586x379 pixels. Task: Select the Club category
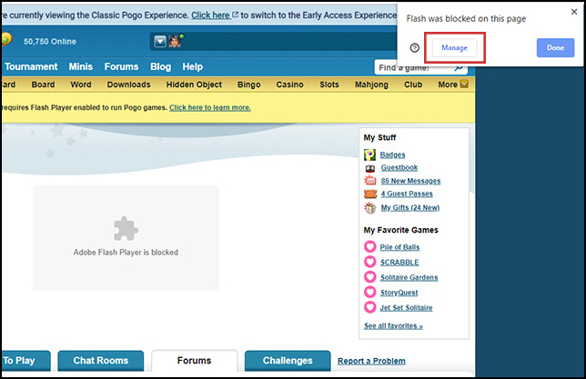pyautogui.click(x=413, y=85)
